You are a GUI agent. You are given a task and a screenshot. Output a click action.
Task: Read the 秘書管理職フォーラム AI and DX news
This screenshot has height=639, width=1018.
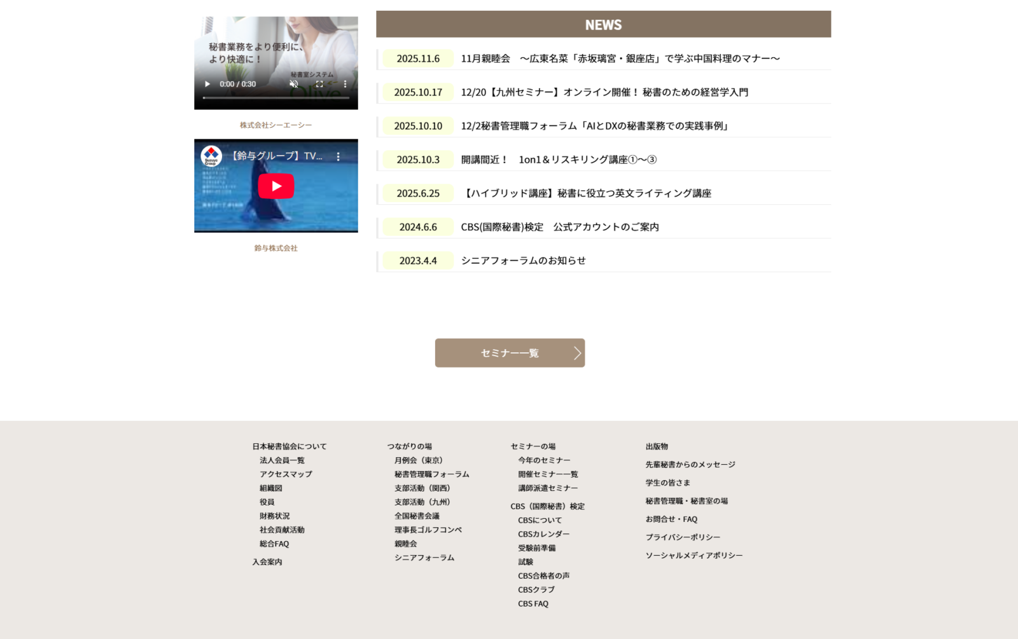[596, 126]
